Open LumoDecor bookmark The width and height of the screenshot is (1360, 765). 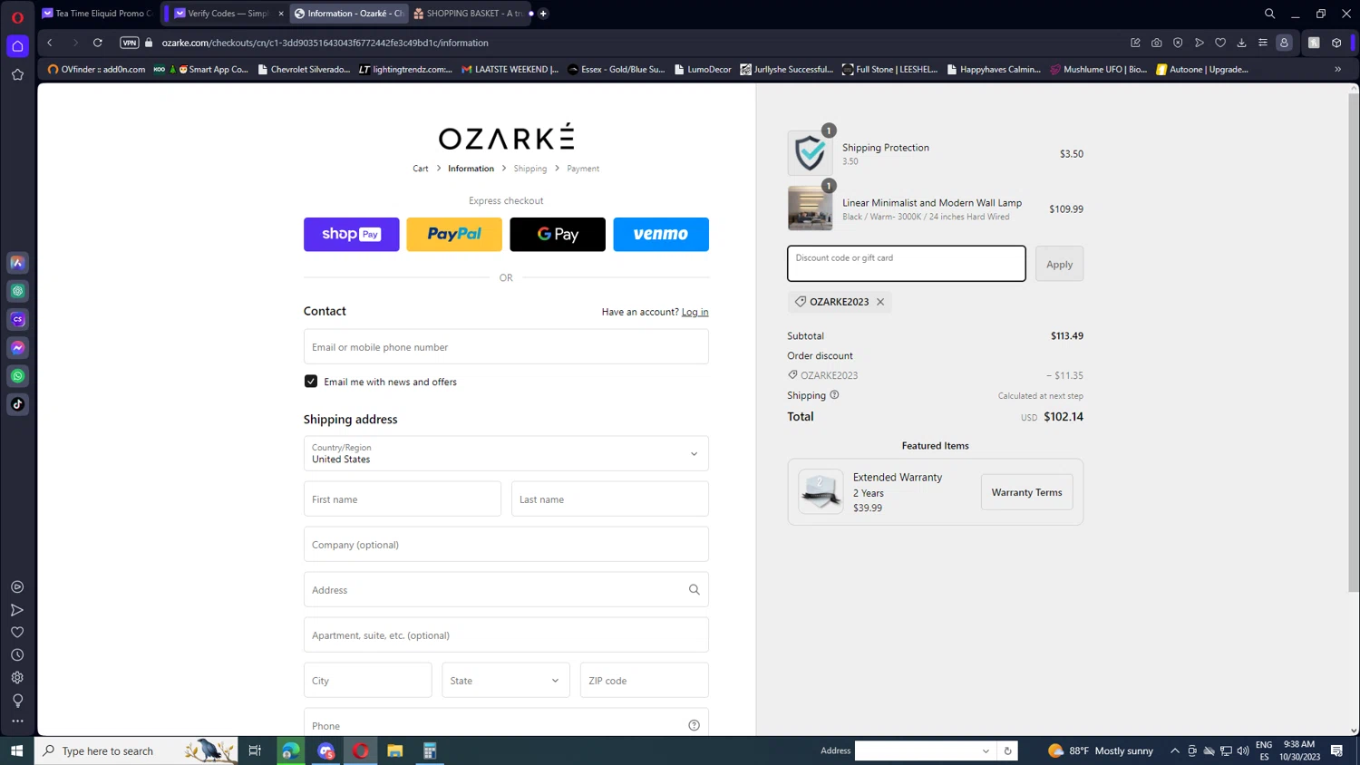(x=703, y=69)
